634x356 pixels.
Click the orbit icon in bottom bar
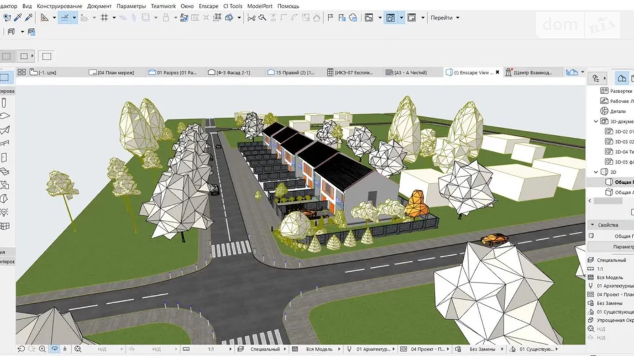[54, 349]
